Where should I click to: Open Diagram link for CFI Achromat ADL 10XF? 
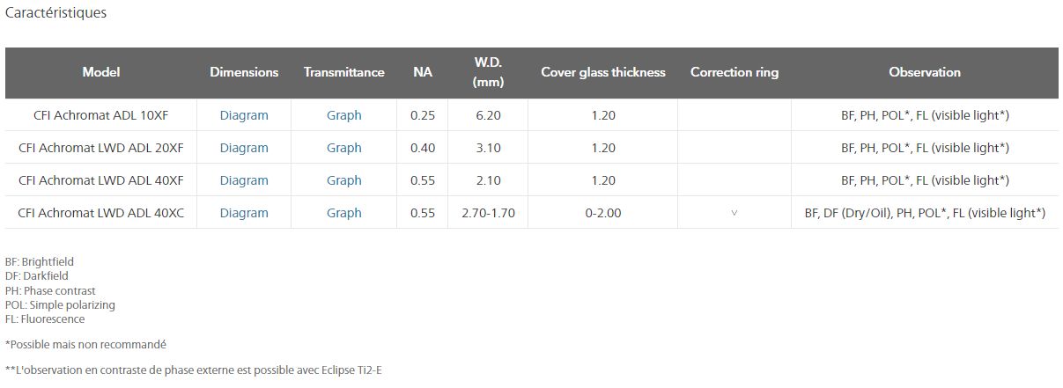coord(244,115)
